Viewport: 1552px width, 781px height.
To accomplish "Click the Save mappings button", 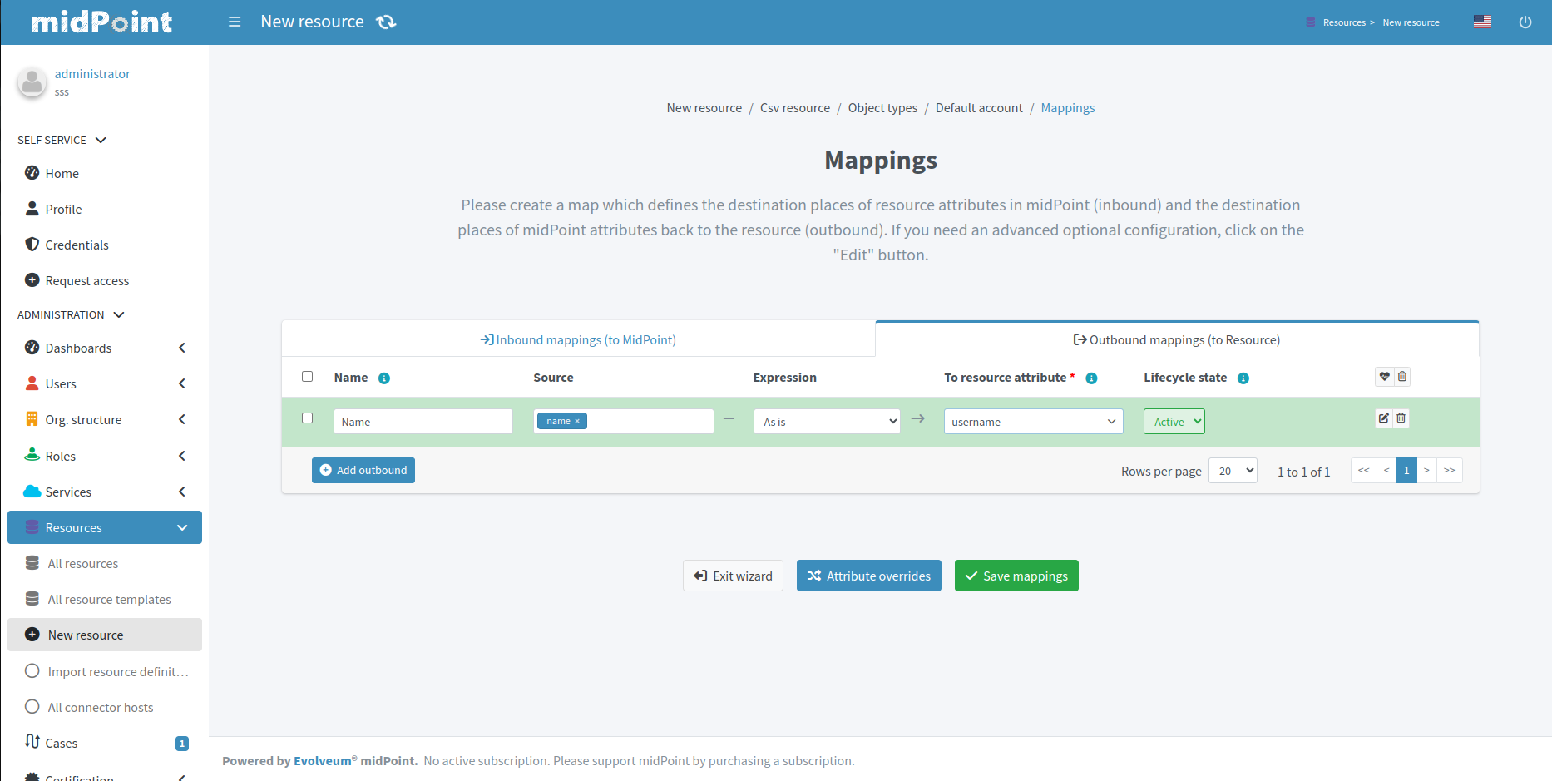I will (x=1016, y=576).
